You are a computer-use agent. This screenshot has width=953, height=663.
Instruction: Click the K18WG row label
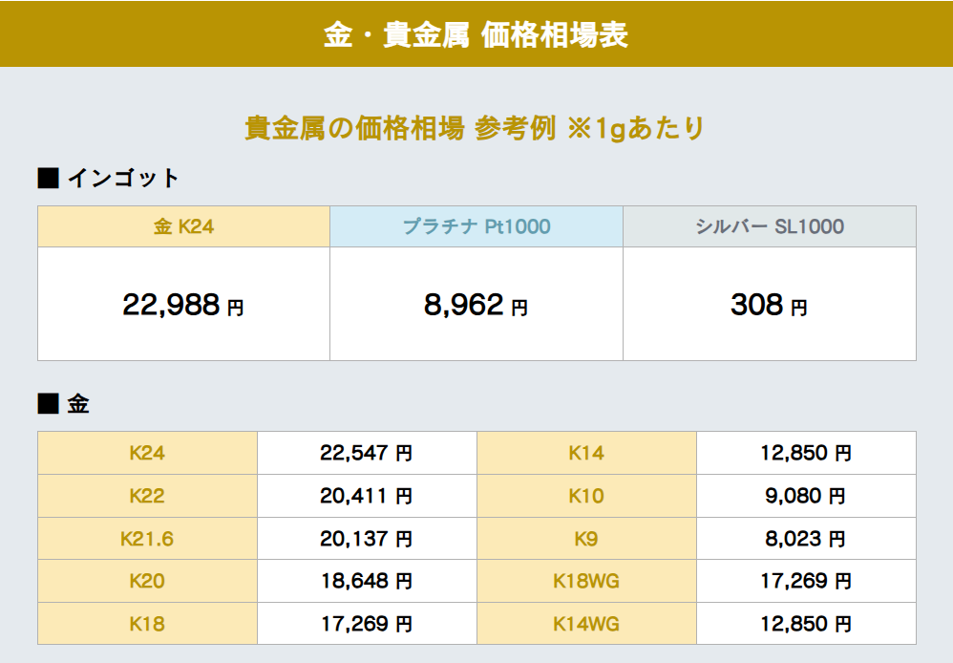(x=586, y=582)
